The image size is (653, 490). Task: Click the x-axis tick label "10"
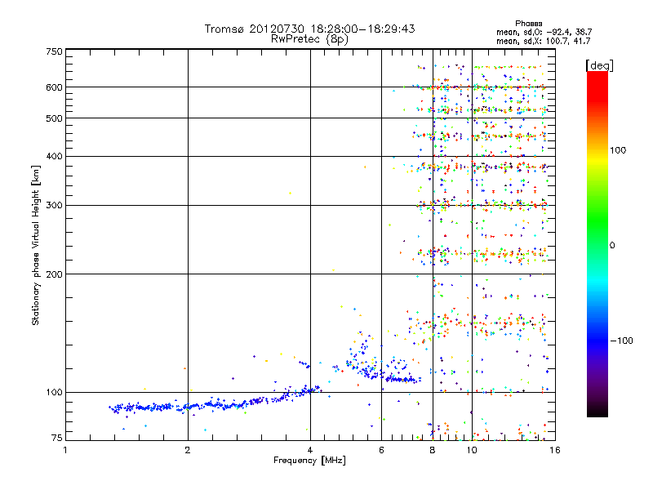pos(472,450)
